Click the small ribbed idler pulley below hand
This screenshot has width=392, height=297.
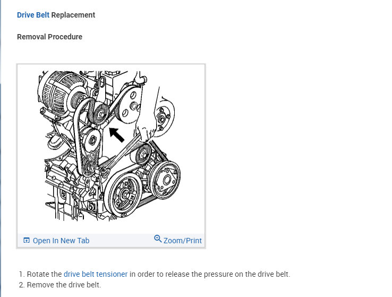tap(143, 154)
